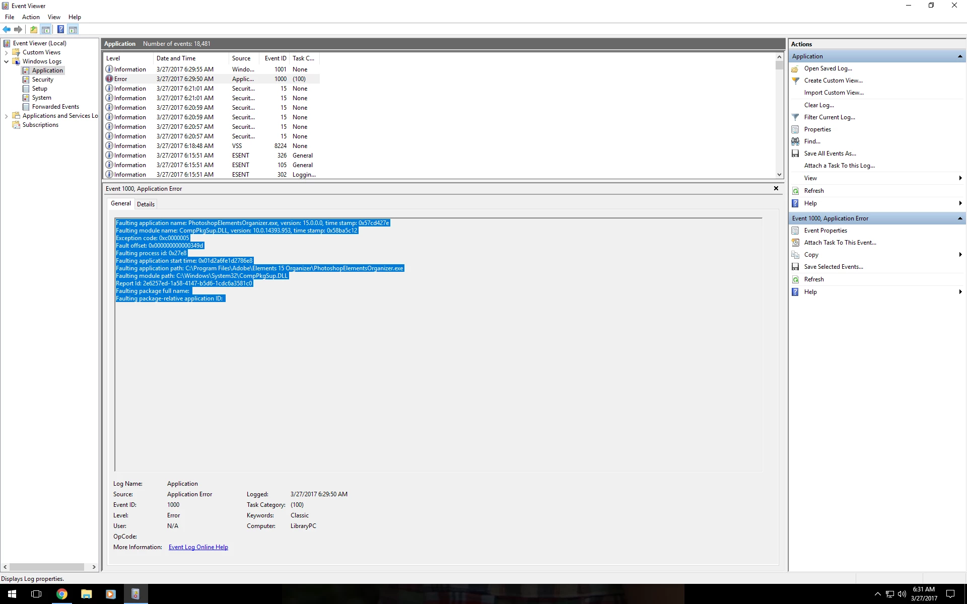Click Filter Current Log funnel icon
Image resolution: width=967 pixels, height=604 pixels.
[795, 117]
